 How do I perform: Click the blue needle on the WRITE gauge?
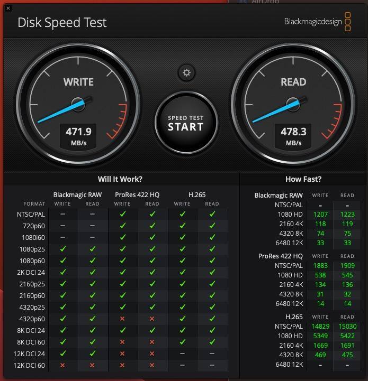[61, 112]
